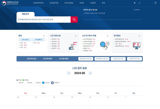Click the 나의 연구분석 현황 card title

89,36
